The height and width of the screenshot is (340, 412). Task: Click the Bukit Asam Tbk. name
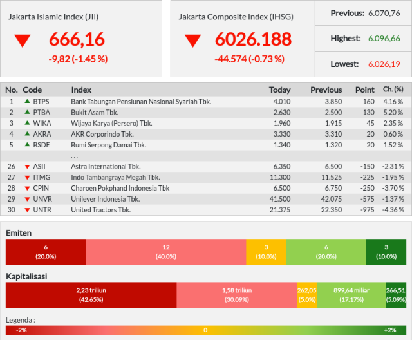pyautogui.click(x=95, y=113)
